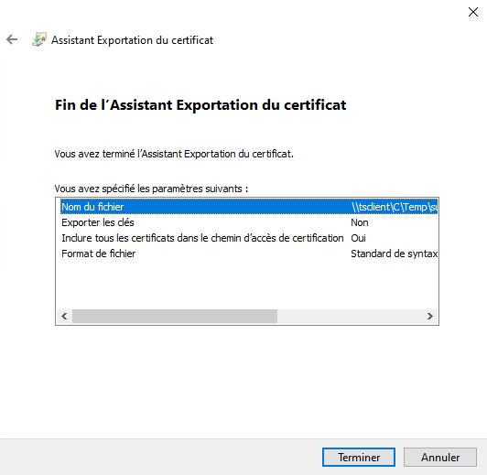Go back using the left arrow icon
This screenshot has height=475, width=487.
(x=12, y=39)
